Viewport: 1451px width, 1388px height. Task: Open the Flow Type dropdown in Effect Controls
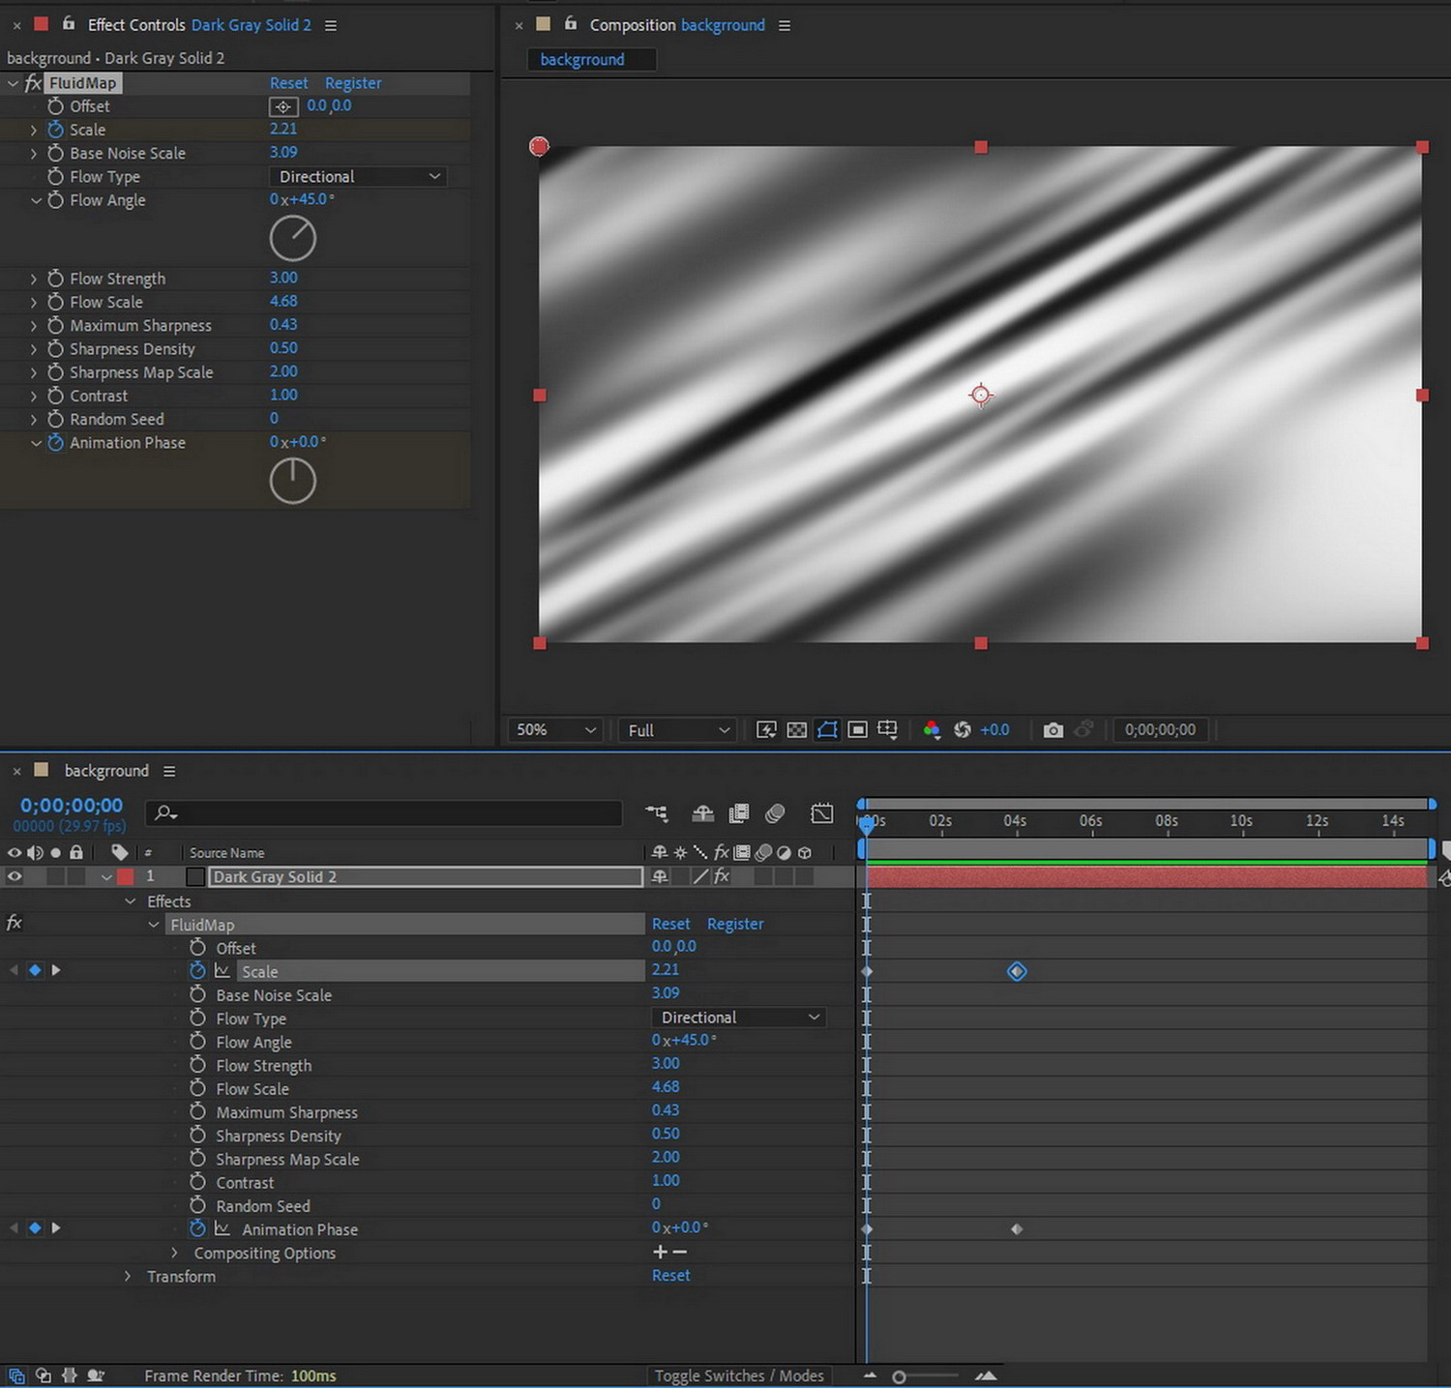(357, 177)
